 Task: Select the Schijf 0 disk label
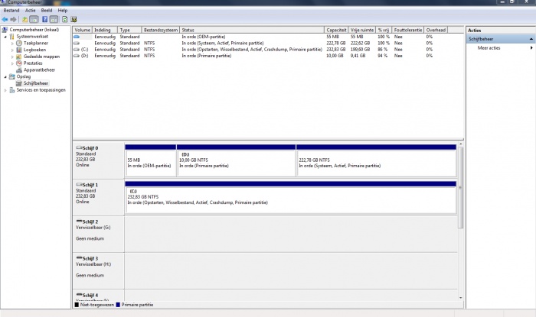click(x=90, y=147)
